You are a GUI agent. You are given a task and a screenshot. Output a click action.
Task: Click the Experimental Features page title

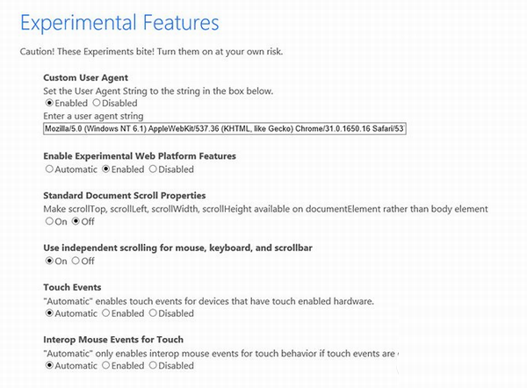(119, 21)
